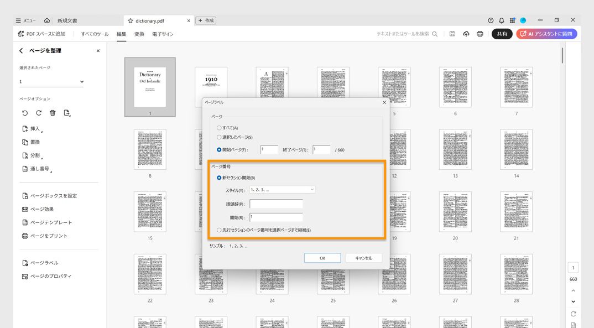
Task: Open the blue account avatar
Action: (523, 20)
